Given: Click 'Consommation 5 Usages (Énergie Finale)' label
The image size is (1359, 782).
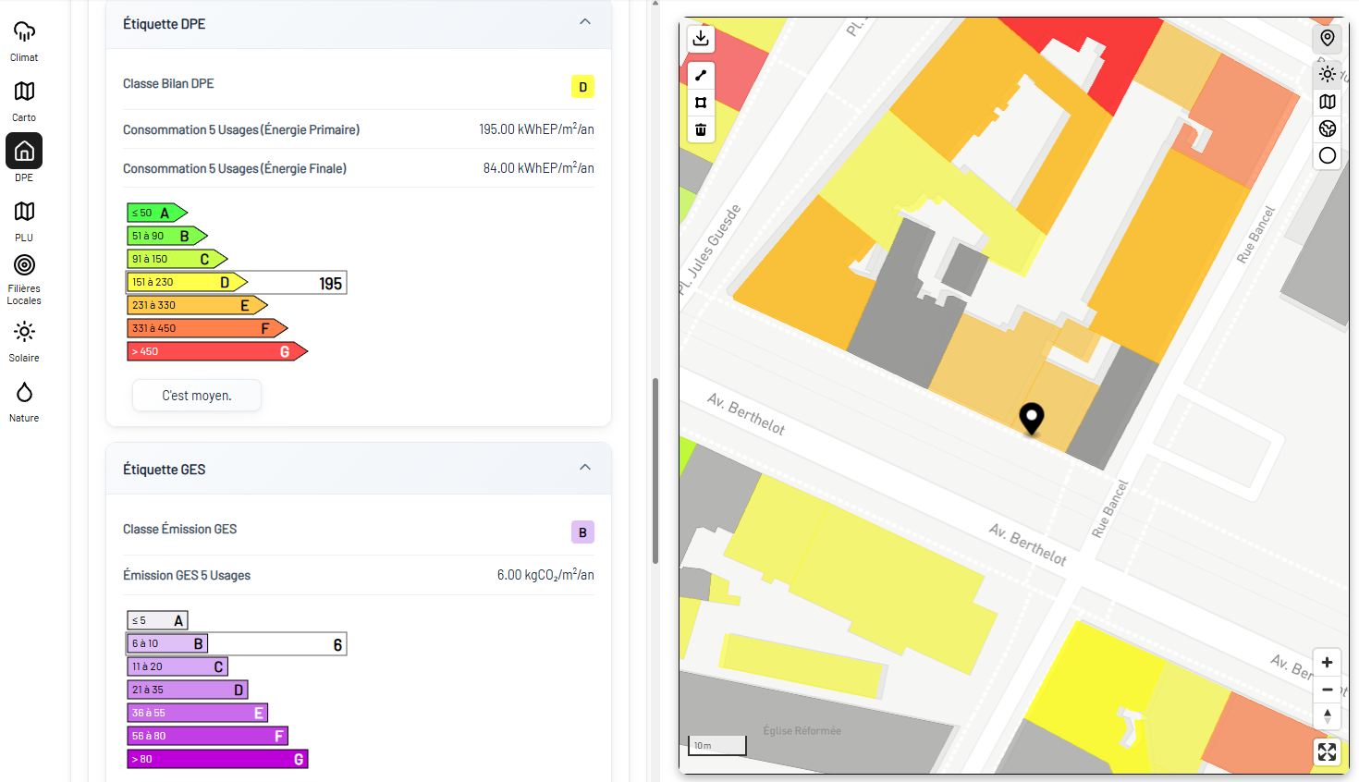Looking at the screenshot, I should pos(235,168).
